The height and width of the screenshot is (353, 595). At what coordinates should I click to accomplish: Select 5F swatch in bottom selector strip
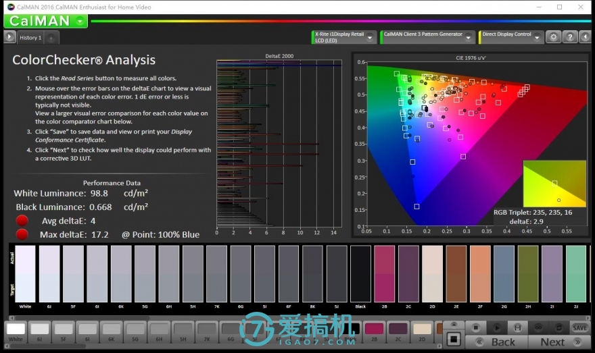click(64, 332)
